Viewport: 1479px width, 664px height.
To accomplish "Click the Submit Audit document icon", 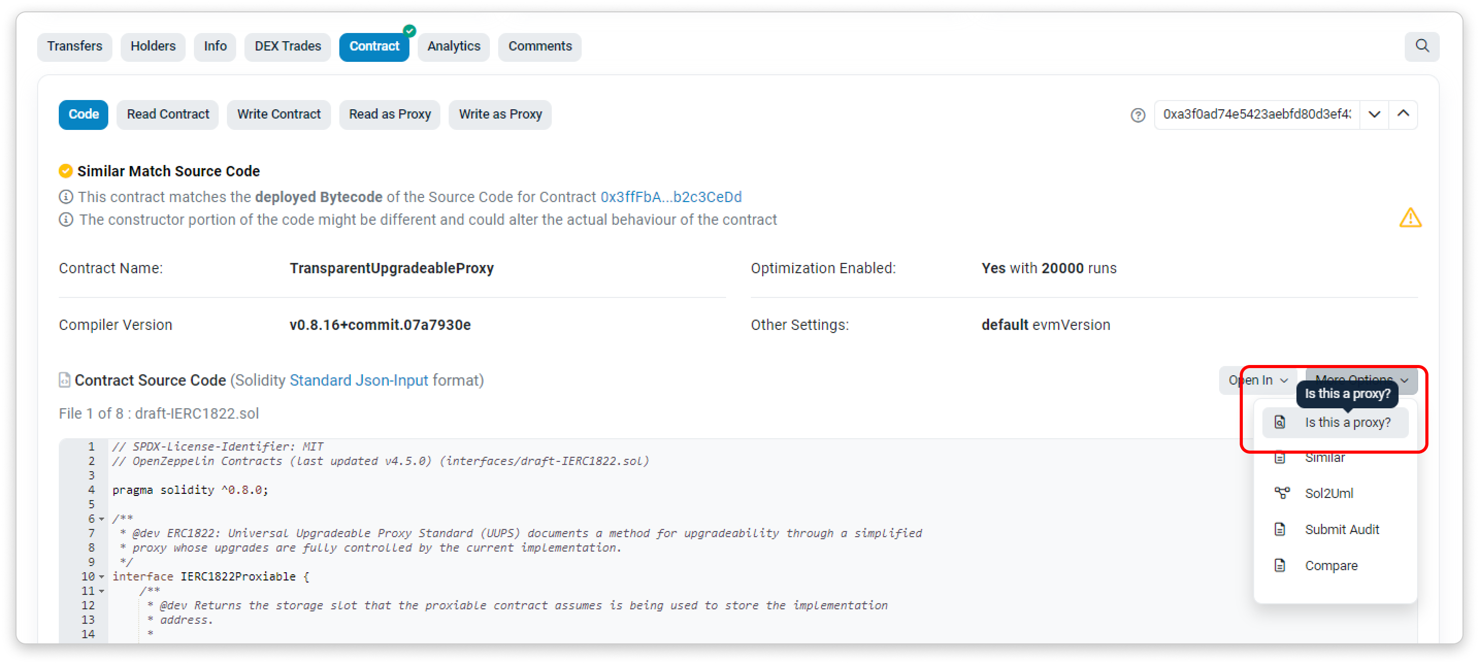I will pyautogui.click(x=1279, y=529).
